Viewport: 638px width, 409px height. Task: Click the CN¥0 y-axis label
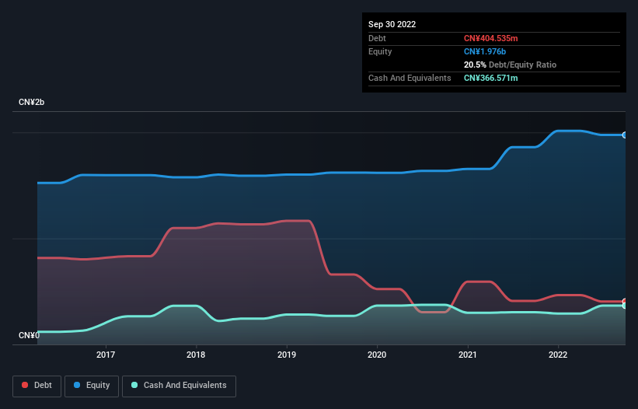click(29, 335)
